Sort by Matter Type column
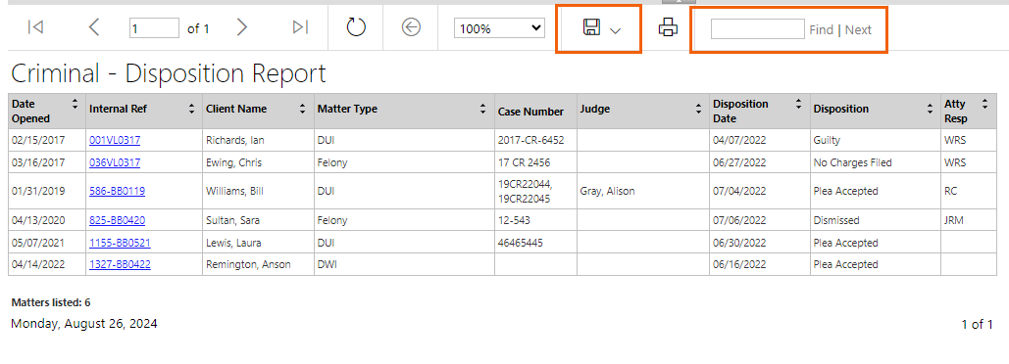This screenshot has width=1009, height=364. click(x=482, y=110)
